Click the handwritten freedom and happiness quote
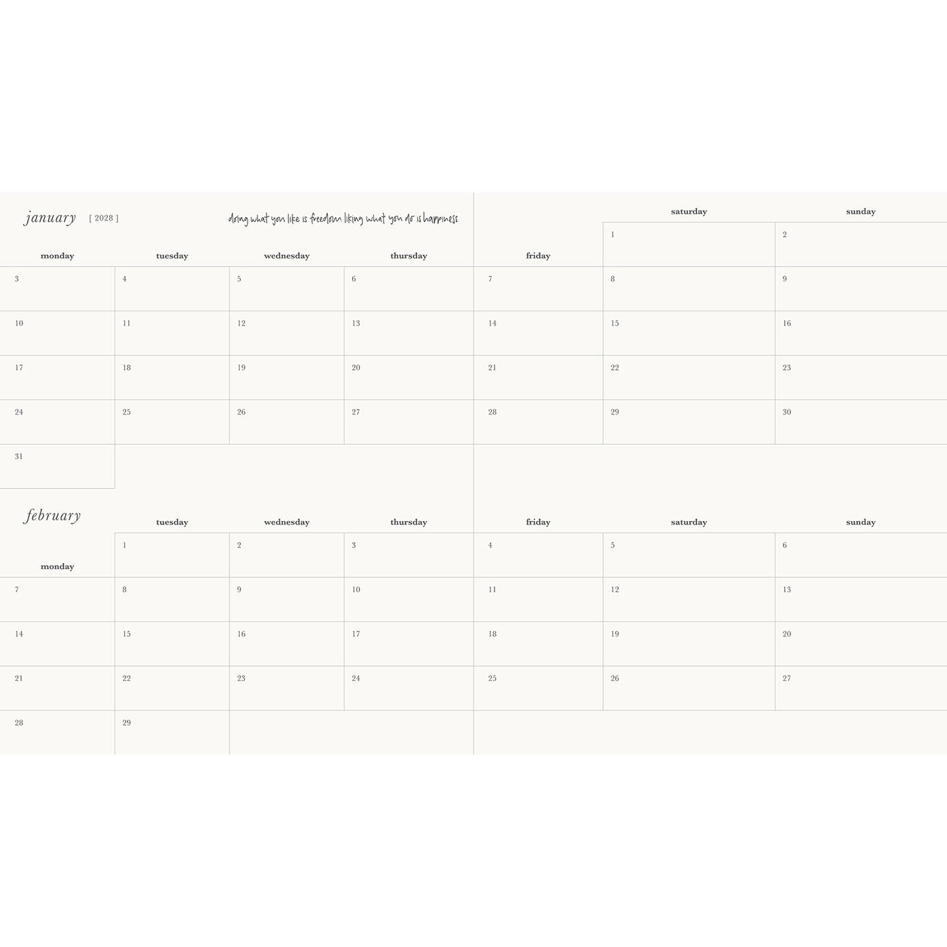The image size is (947, 947). coord(343,218)
